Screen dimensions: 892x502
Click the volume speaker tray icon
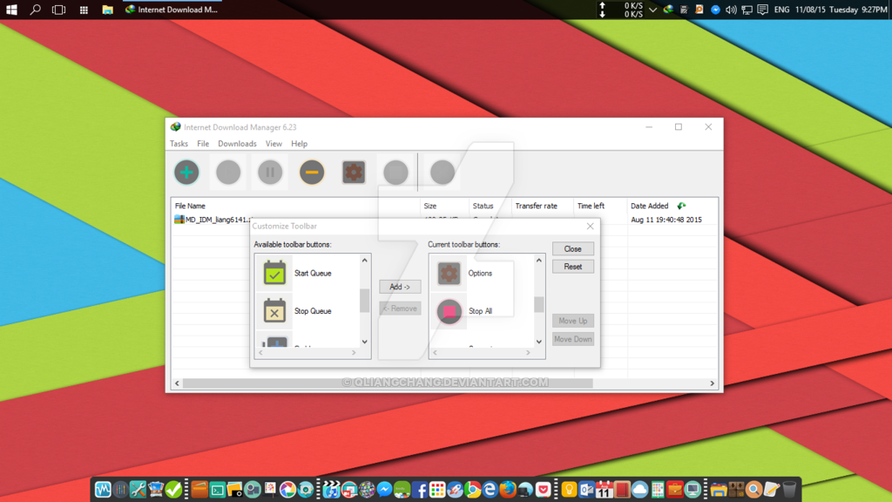click(731, 10)
